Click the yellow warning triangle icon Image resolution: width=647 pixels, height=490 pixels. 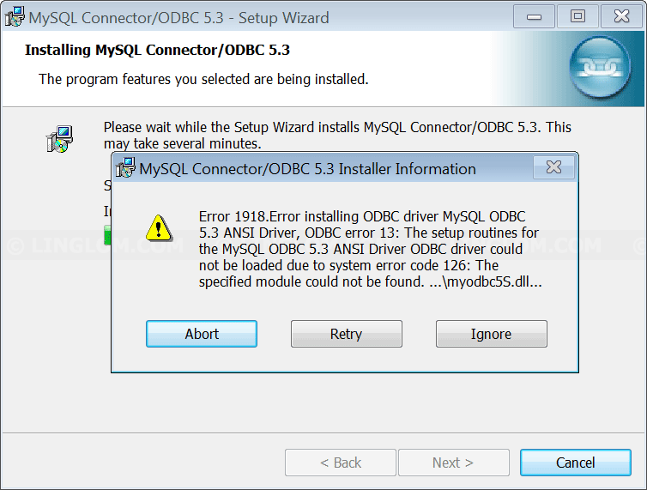pos(159,228)
